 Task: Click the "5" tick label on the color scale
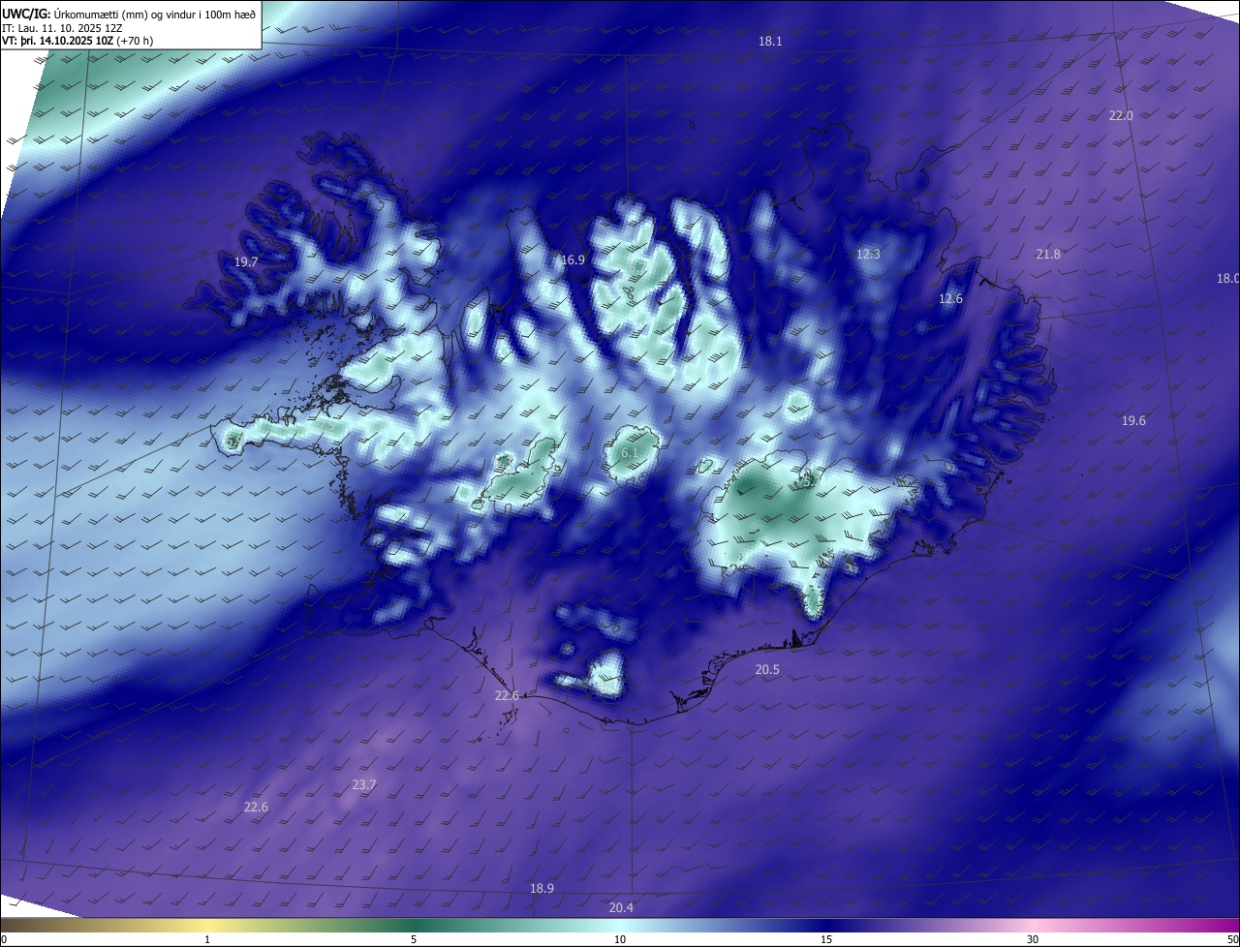(x=414, y=939)
